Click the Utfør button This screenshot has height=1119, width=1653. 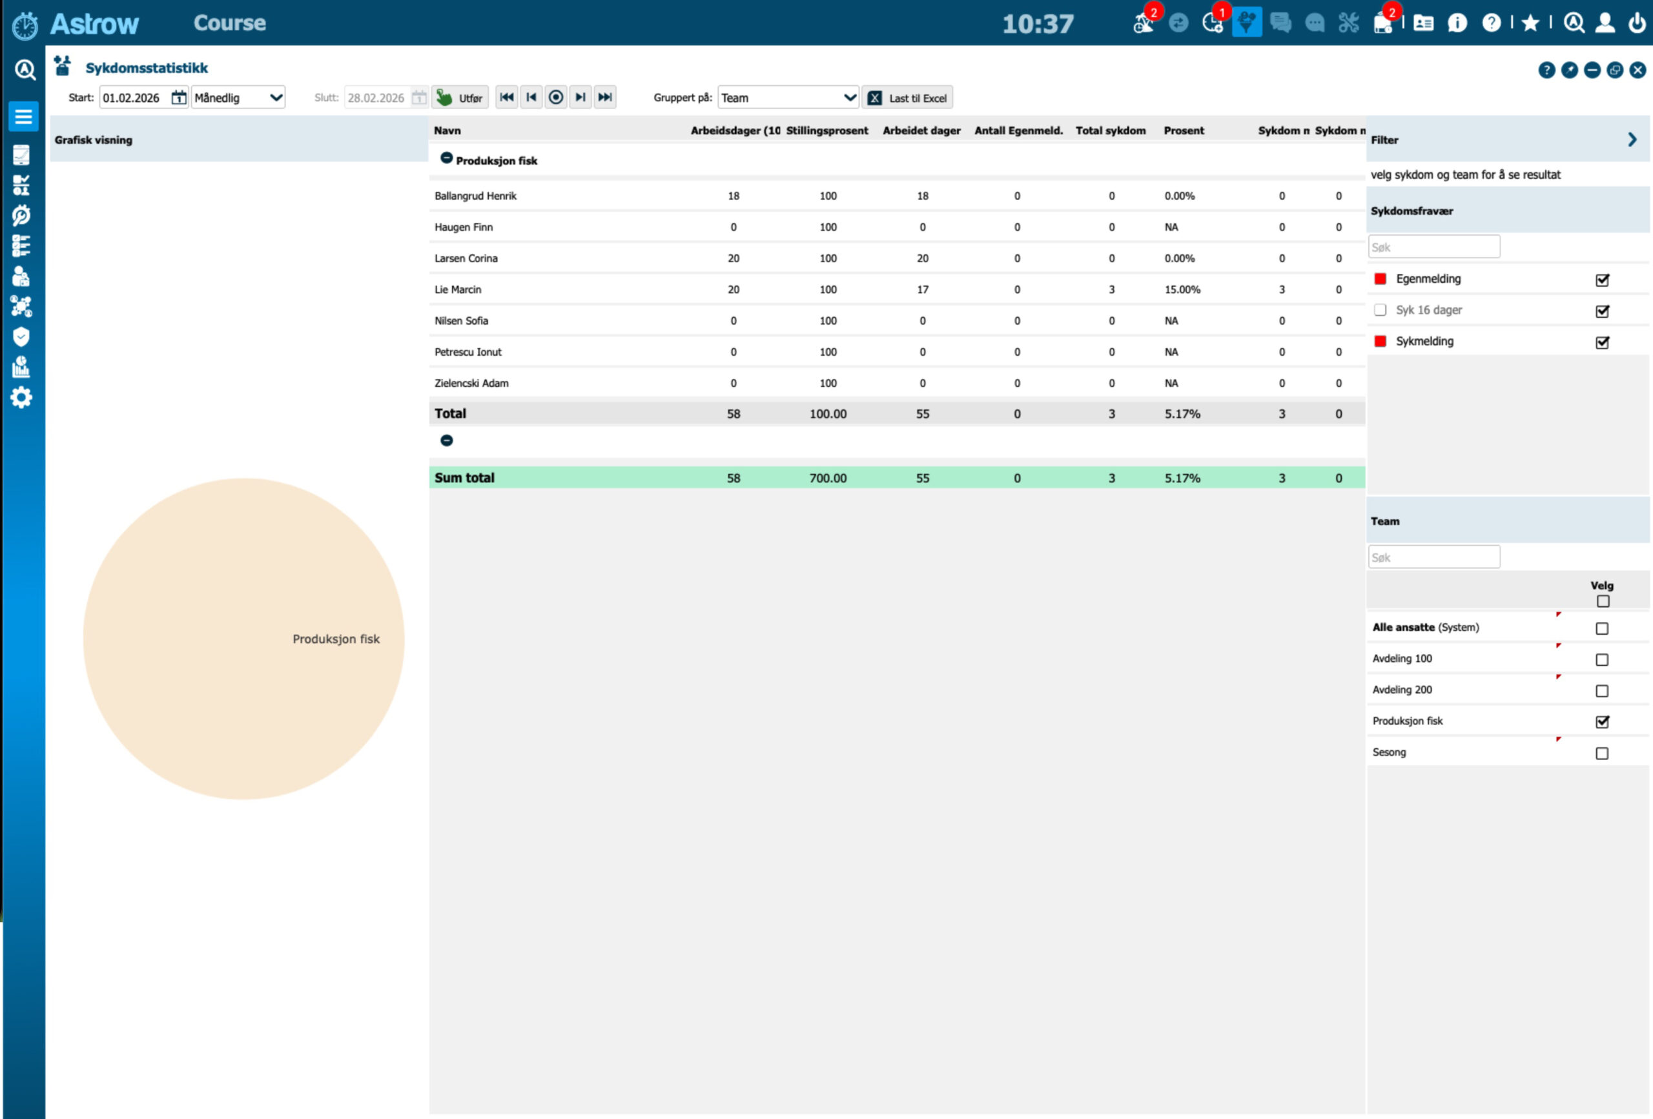tap(460, 98)
